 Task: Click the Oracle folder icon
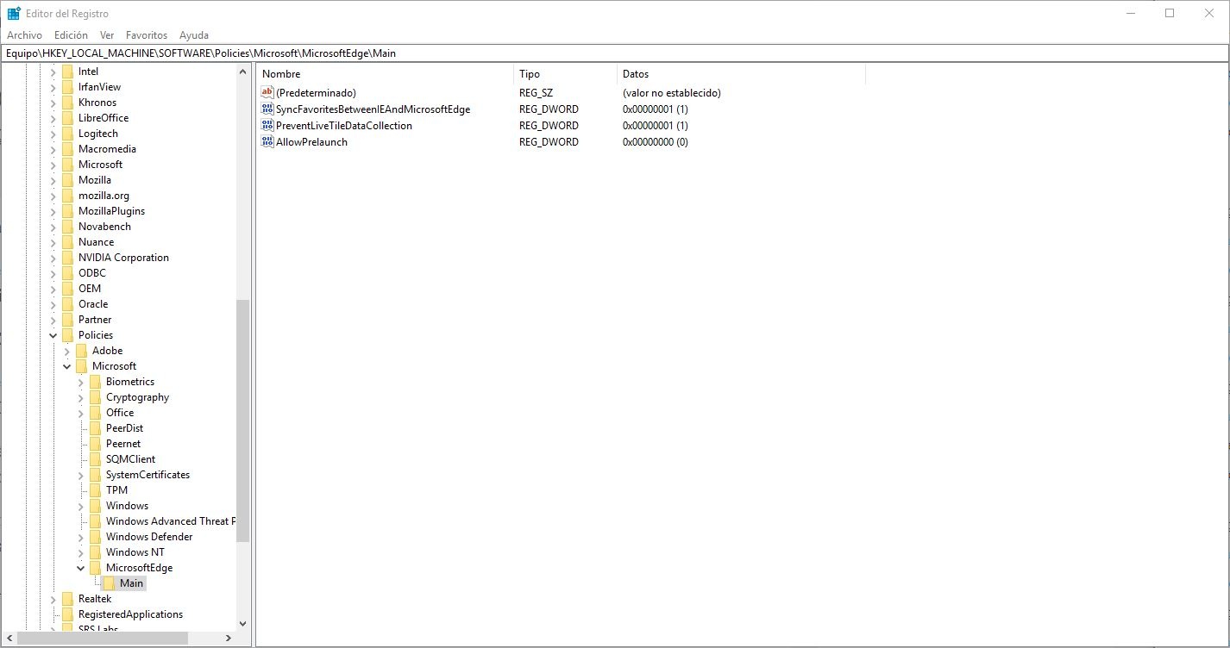click(x=67, y=304)
